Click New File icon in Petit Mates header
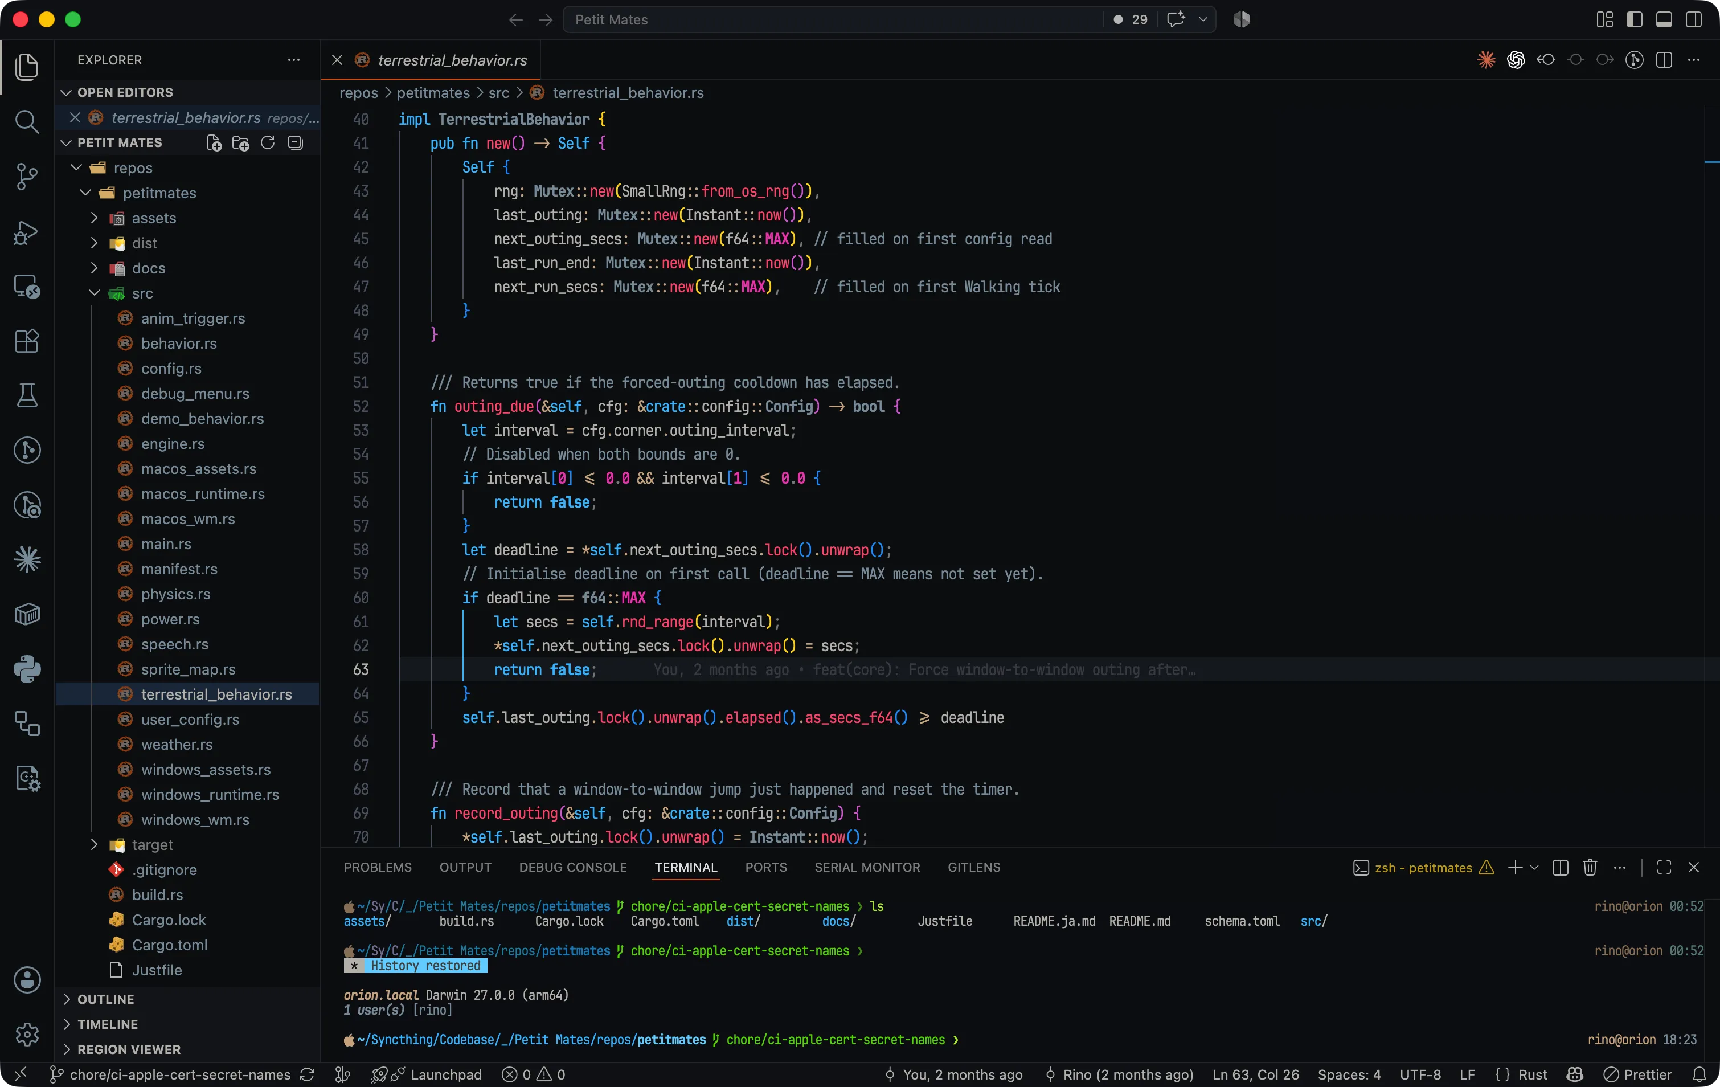 [214, 143]
